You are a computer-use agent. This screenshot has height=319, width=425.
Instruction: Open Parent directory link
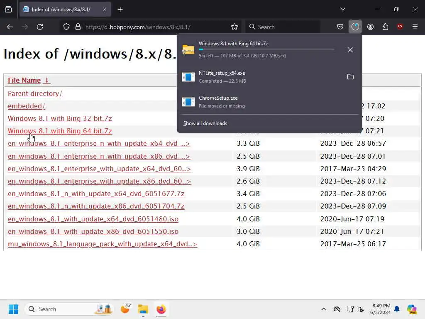pos(35,93)
